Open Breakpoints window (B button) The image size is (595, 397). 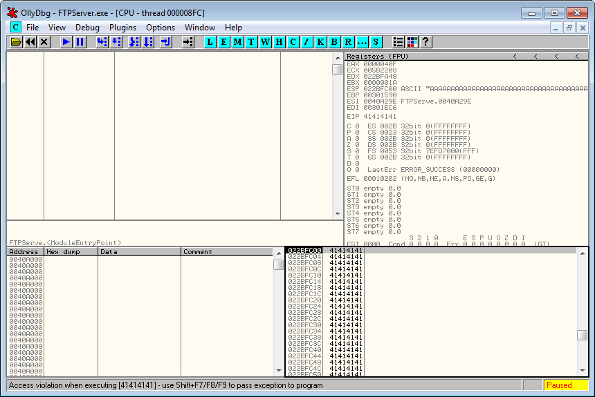tap(334, 42)
